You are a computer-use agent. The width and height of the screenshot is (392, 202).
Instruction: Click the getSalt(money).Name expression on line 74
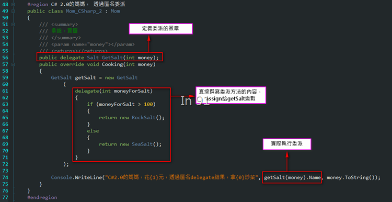pos(292,177)
